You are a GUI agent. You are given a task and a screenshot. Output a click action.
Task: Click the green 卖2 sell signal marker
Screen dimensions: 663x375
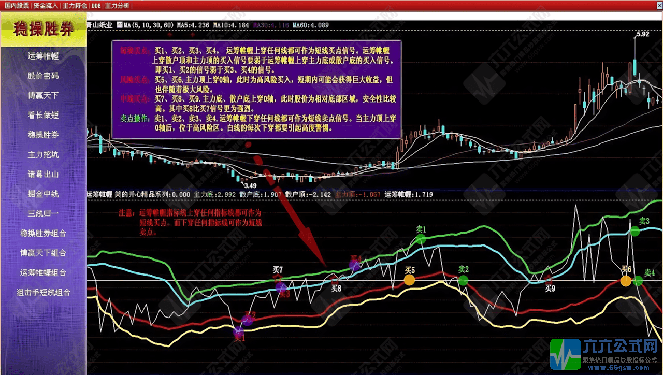(463, 280)
